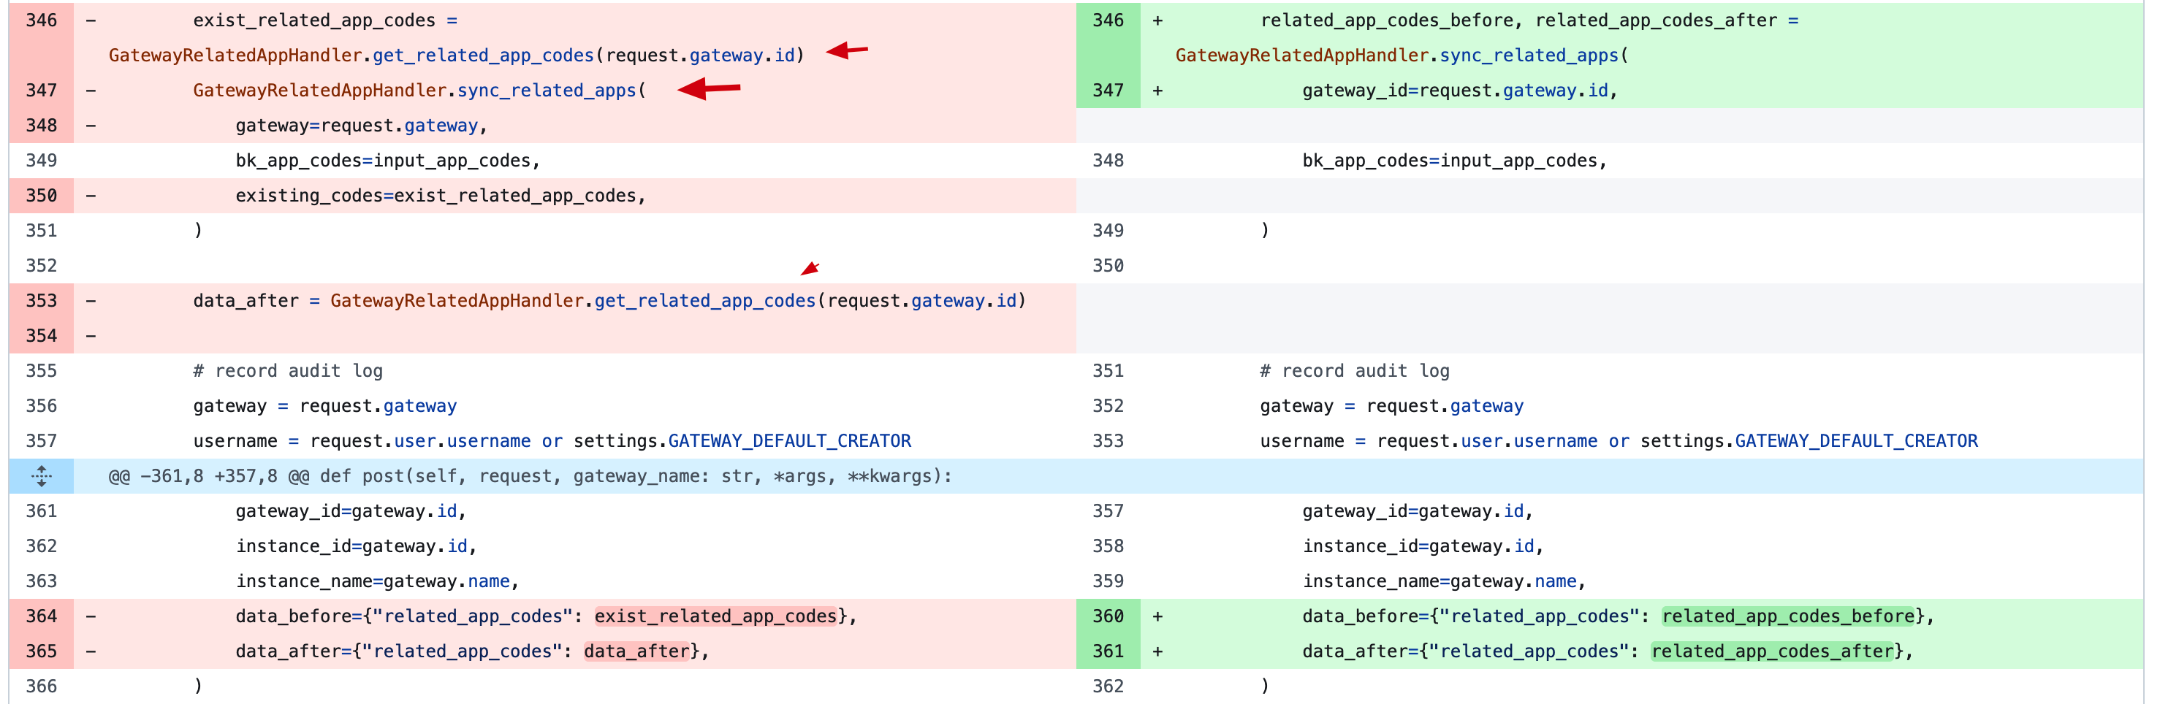Click the large red arrow next to sync_related_apps
The height and width of the screenshot is (704, 2160).
pyautogui.click(x=709, y=87)
